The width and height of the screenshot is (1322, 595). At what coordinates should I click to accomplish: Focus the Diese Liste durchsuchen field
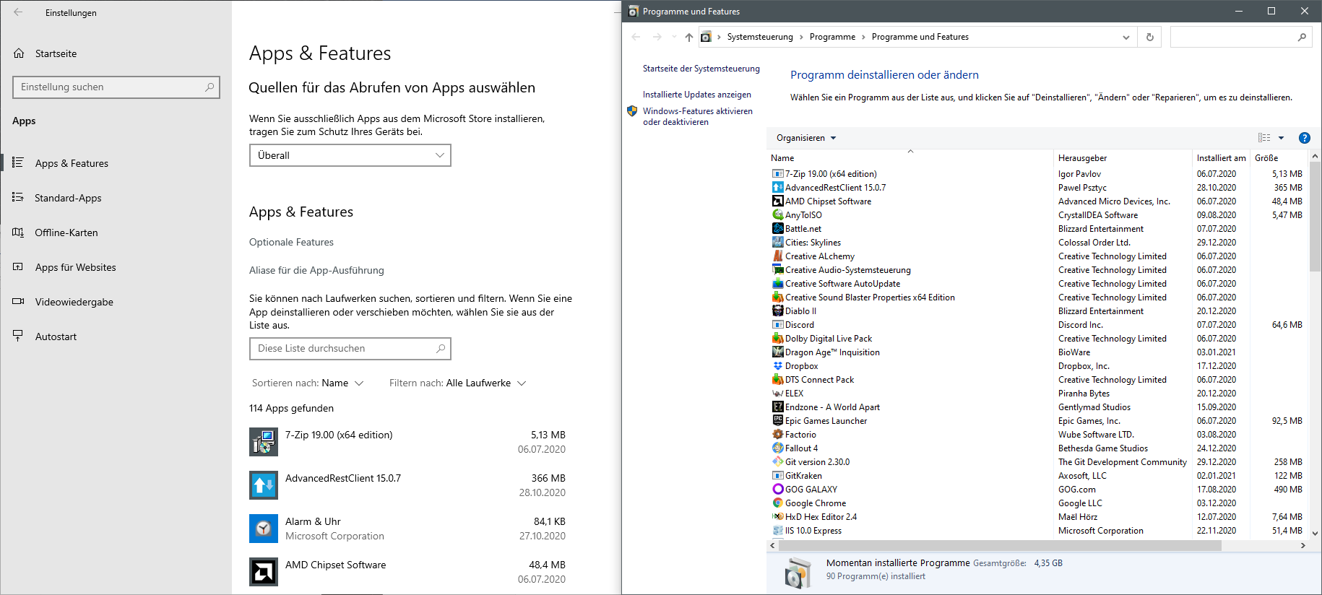point(350,348)
